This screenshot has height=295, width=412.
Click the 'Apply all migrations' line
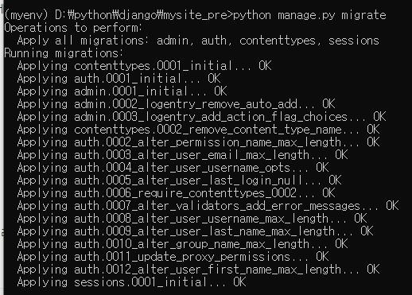[198, 41]
